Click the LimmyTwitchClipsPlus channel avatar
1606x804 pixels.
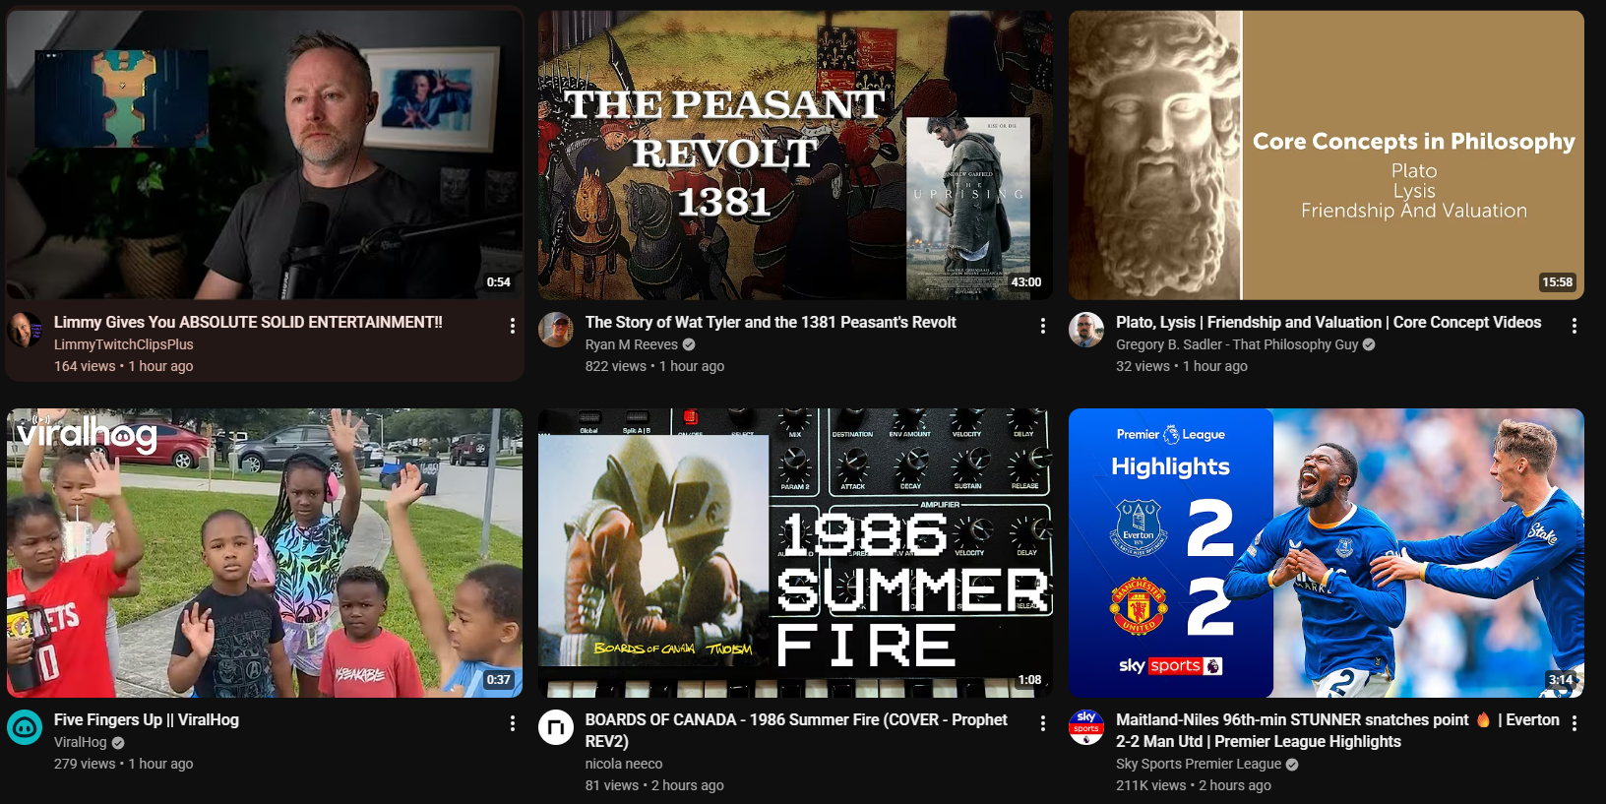pyautogui.click(x=25, y=330)
